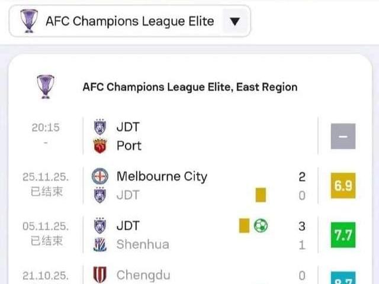Open the 6.9 yellow rating badge

point(343,186)
